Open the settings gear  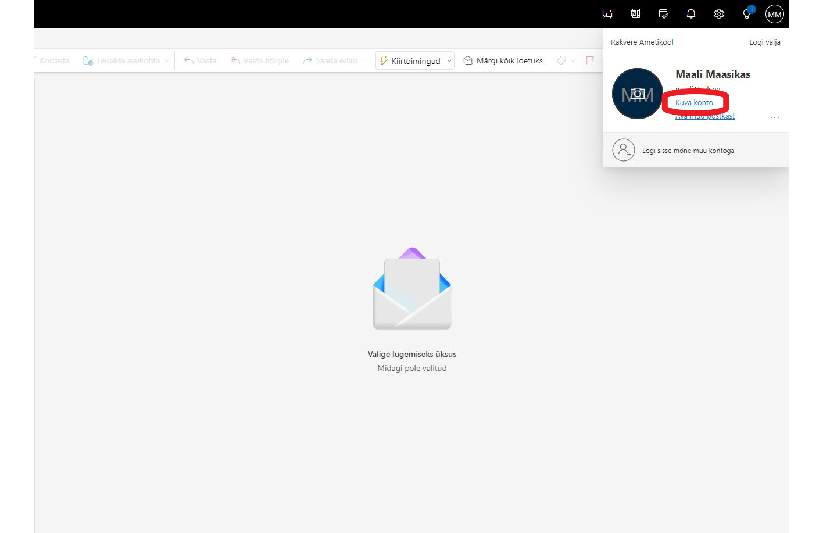click(719, 14)
